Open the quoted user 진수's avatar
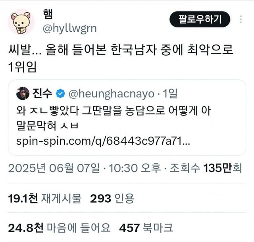The width and height of the screenshot is (254, 242). click(x=23, y=93)
